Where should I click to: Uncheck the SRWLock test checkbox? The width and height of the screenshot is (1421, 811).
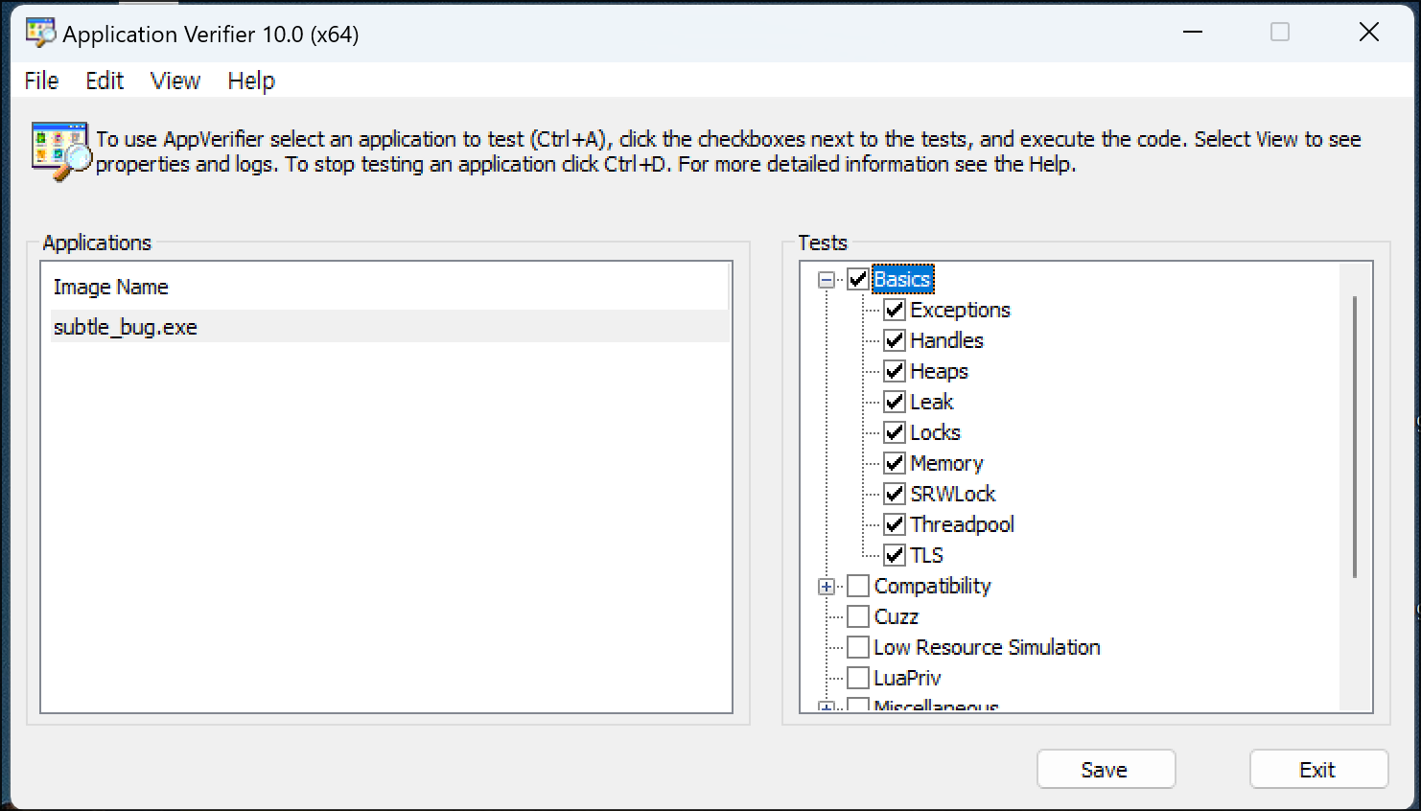pyautogui.click(x=895, y=494)
